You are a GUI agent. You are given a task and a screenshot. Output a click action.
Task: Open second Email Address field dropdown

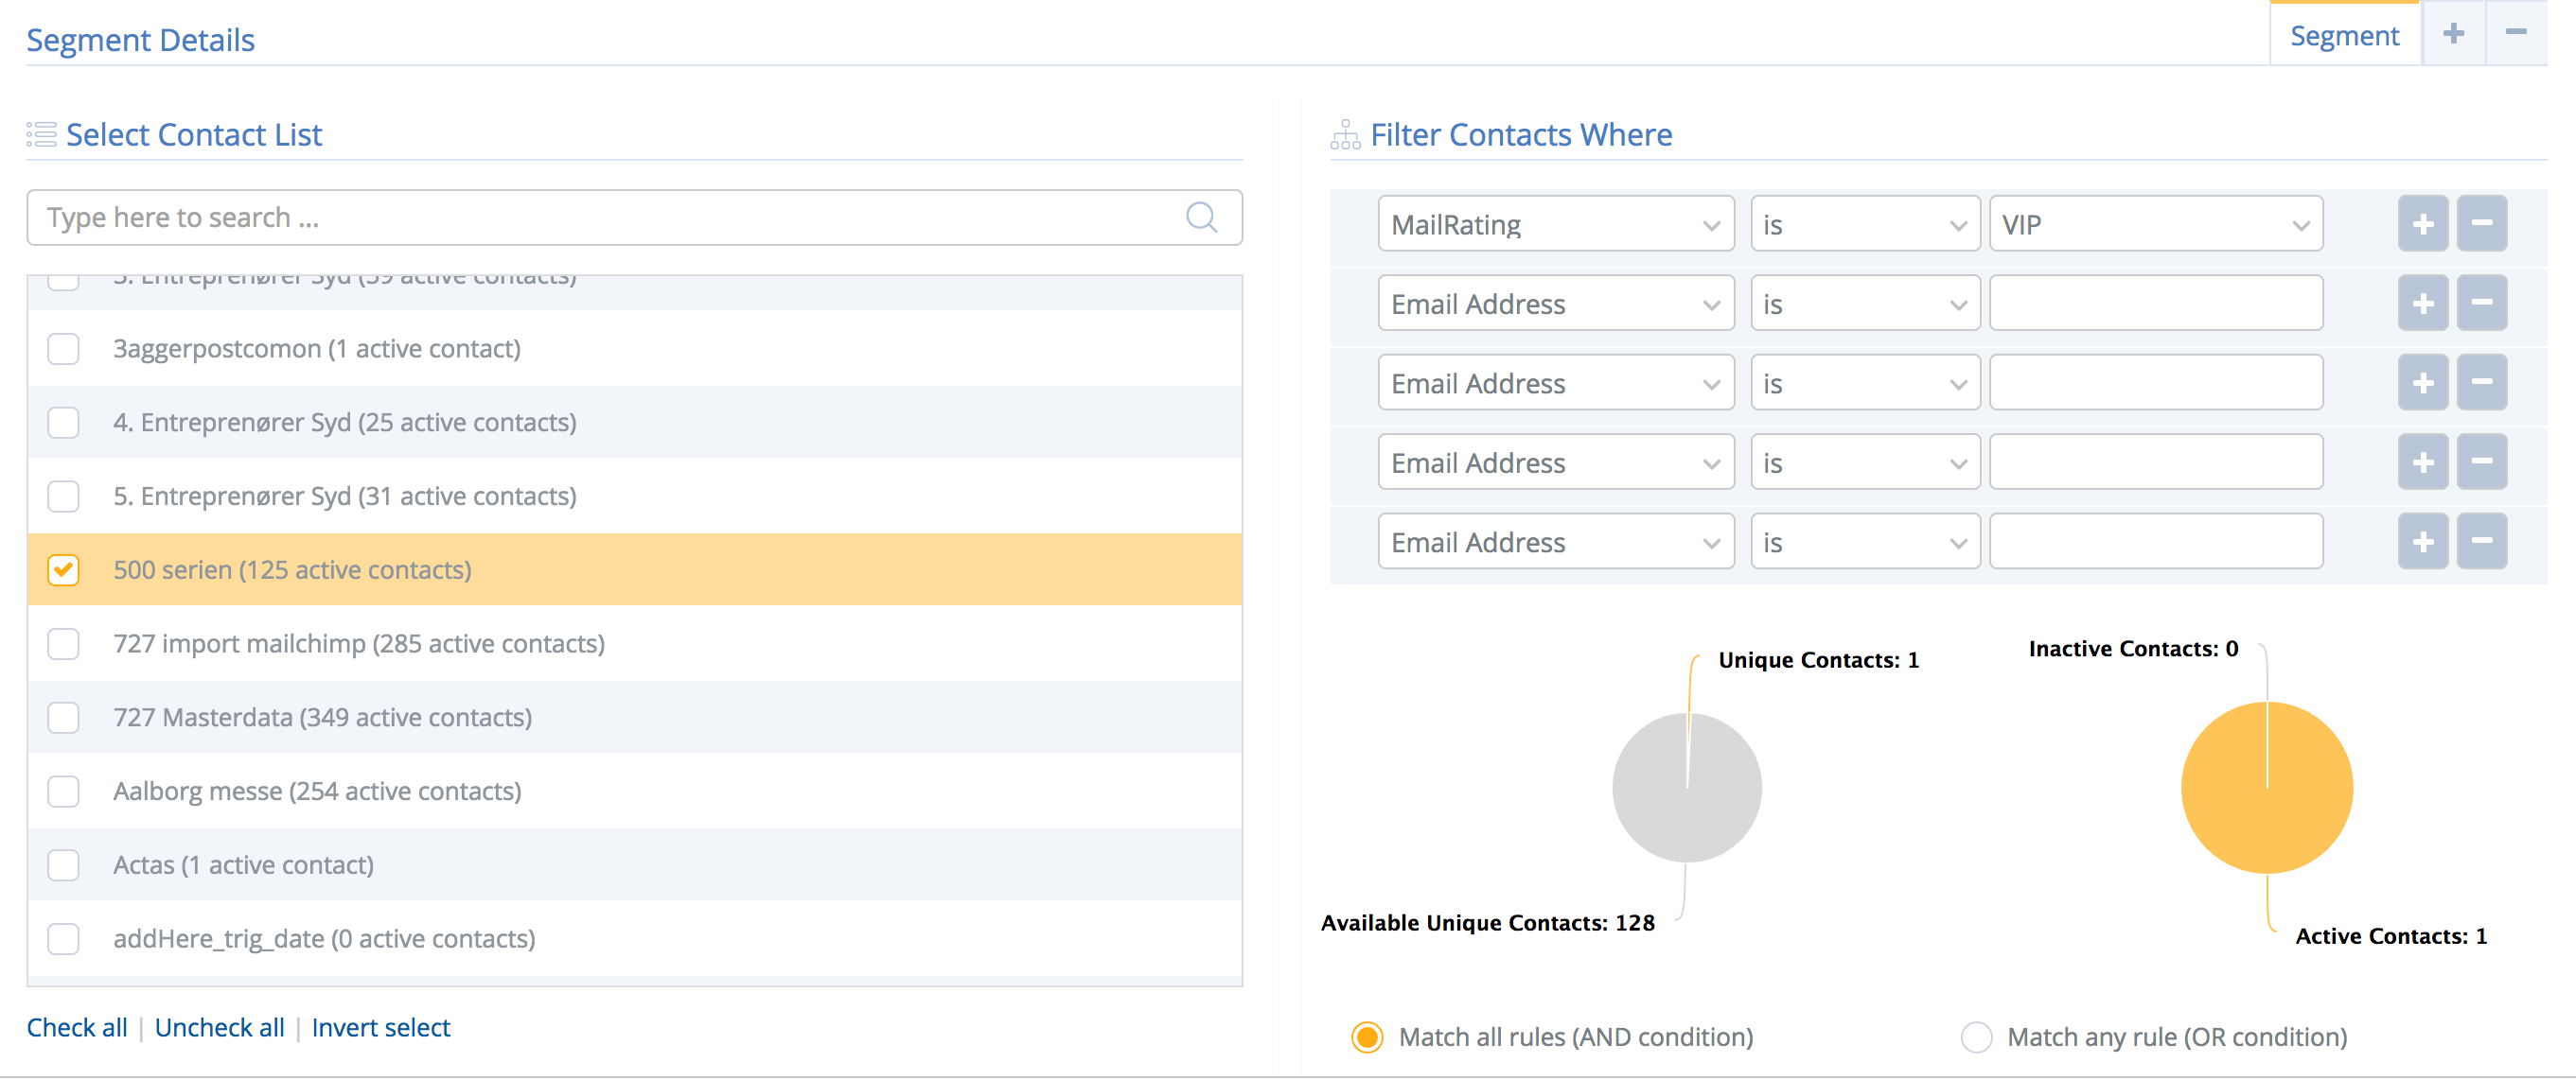click(1556, 383)
